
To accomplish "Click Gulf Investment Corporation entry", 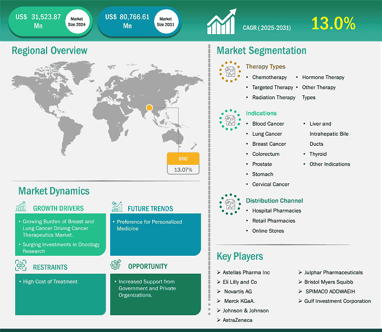I will [338, 301].
